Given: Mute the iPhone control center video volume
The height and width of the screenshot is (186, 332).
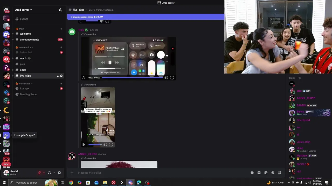Looking at the screenshot, I should coord(166,78).
